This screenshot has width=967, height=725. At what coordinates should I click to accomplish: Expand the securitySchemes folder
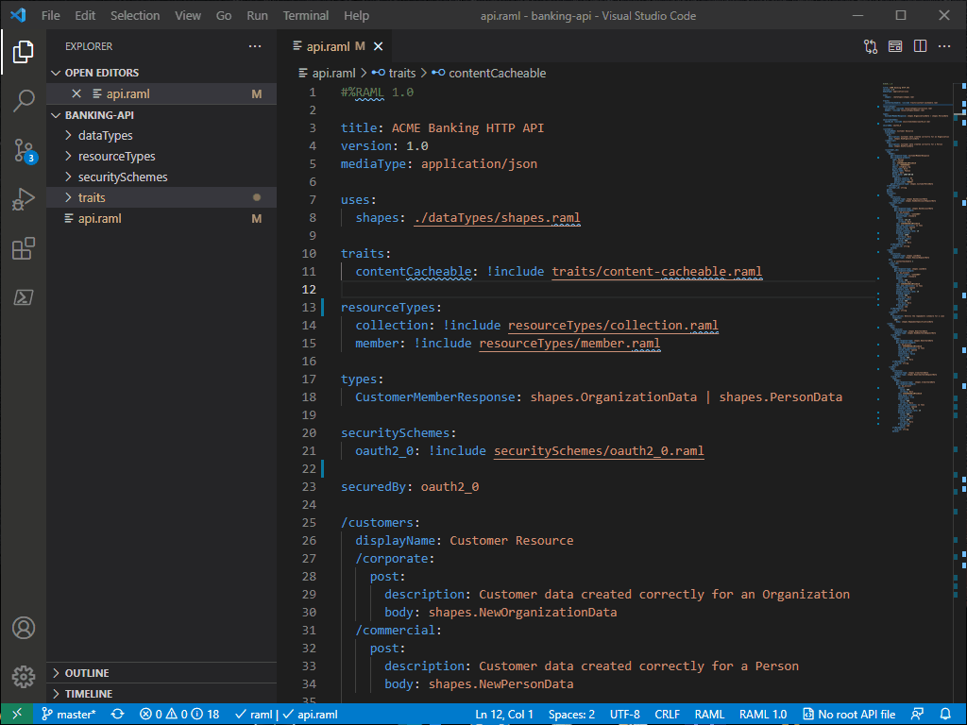161,177
